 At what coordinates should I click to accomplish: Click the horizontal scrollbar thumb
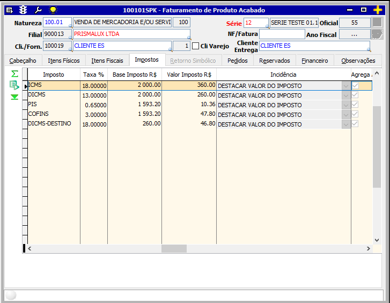point(174,248)
